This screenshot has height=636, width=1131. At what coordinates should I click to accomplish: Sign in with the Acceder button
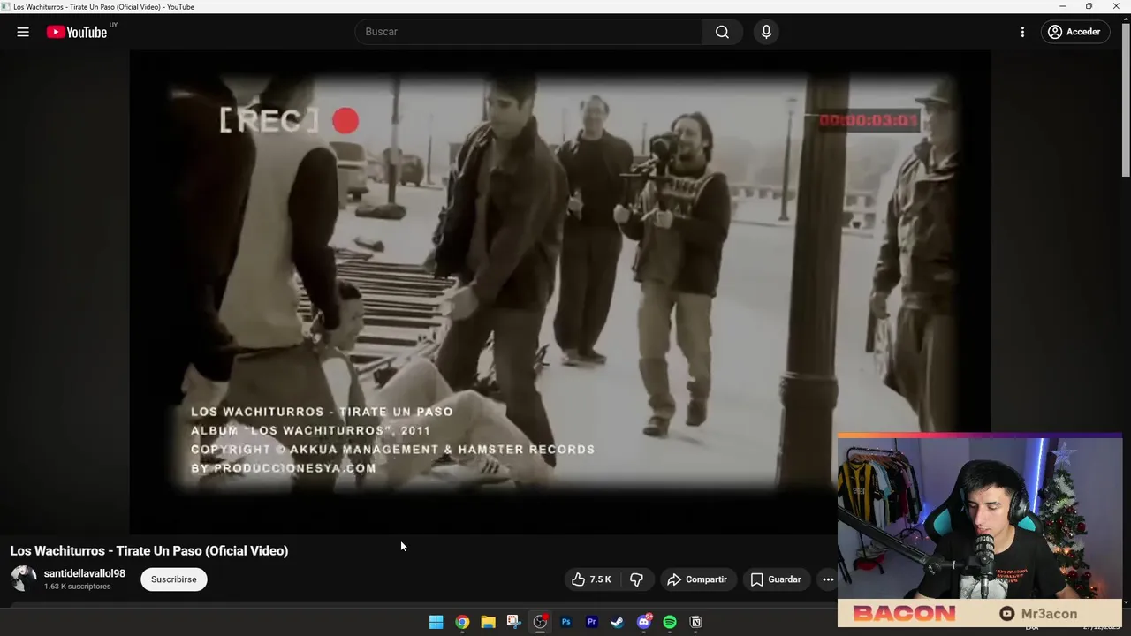[1074, 32]
